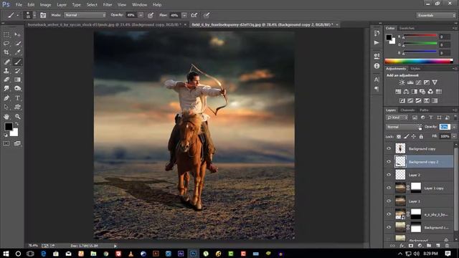This screenshot has width=459, height=258.
Task: Hide the Layer 2 layer
Action: pos(389,175)
